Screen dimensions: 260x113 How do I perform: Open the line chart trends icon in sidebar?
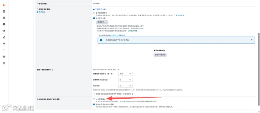click(4, 31)
